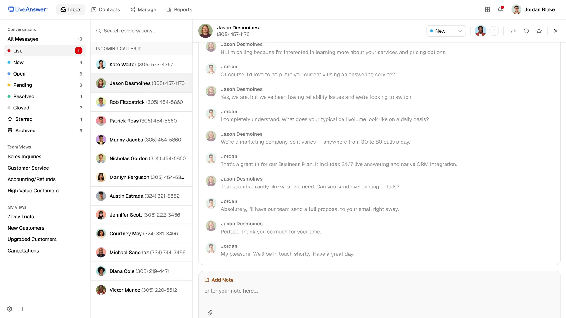Screen dimensions: 566x318
Task: Forward conversation with arrow icon
Action: [x=513, y=31]
